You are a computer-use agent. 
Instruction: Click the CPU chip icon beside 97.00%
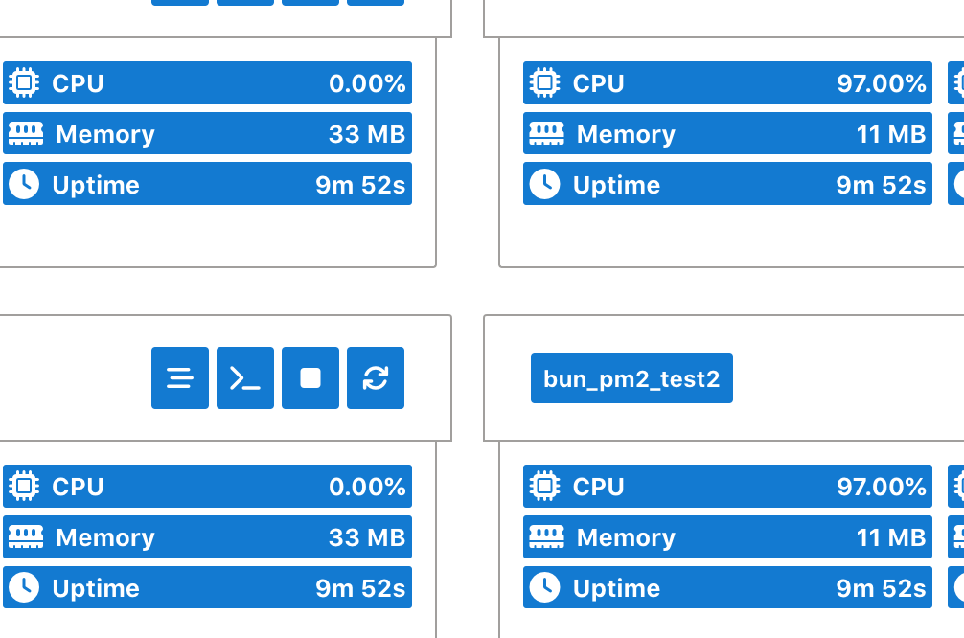click(x=544, y=82)
